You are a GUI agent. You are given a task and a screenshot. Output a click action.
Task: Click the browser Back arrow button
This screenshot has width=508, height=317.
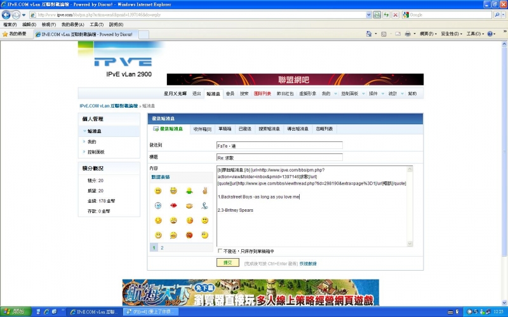click(x=6, y=15)
